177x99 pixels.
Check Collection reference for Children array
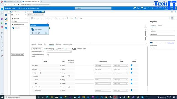(69, 76)
